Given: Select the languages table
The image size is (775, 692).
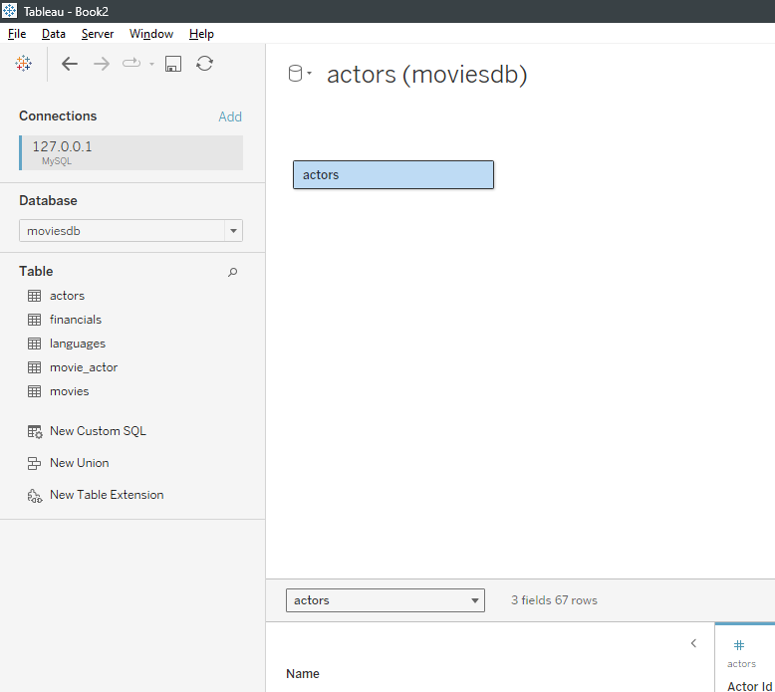Looking at the screenshot, I should (x=77, y=344).
